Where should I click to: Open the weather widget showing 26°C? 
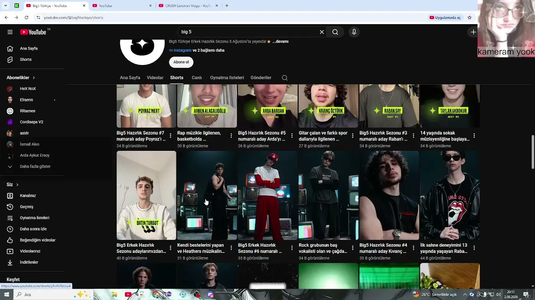coord(435,295)
